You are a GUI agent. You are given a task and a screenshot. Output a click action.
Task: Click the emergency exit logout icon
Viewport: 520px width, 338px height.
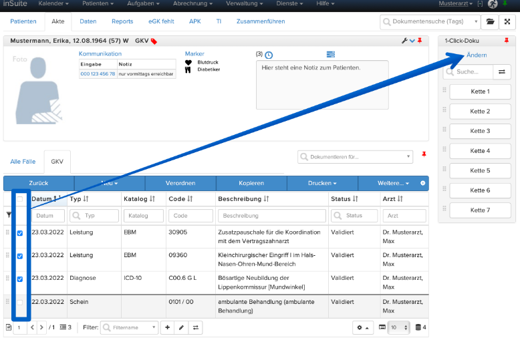(x=493, y=4)
